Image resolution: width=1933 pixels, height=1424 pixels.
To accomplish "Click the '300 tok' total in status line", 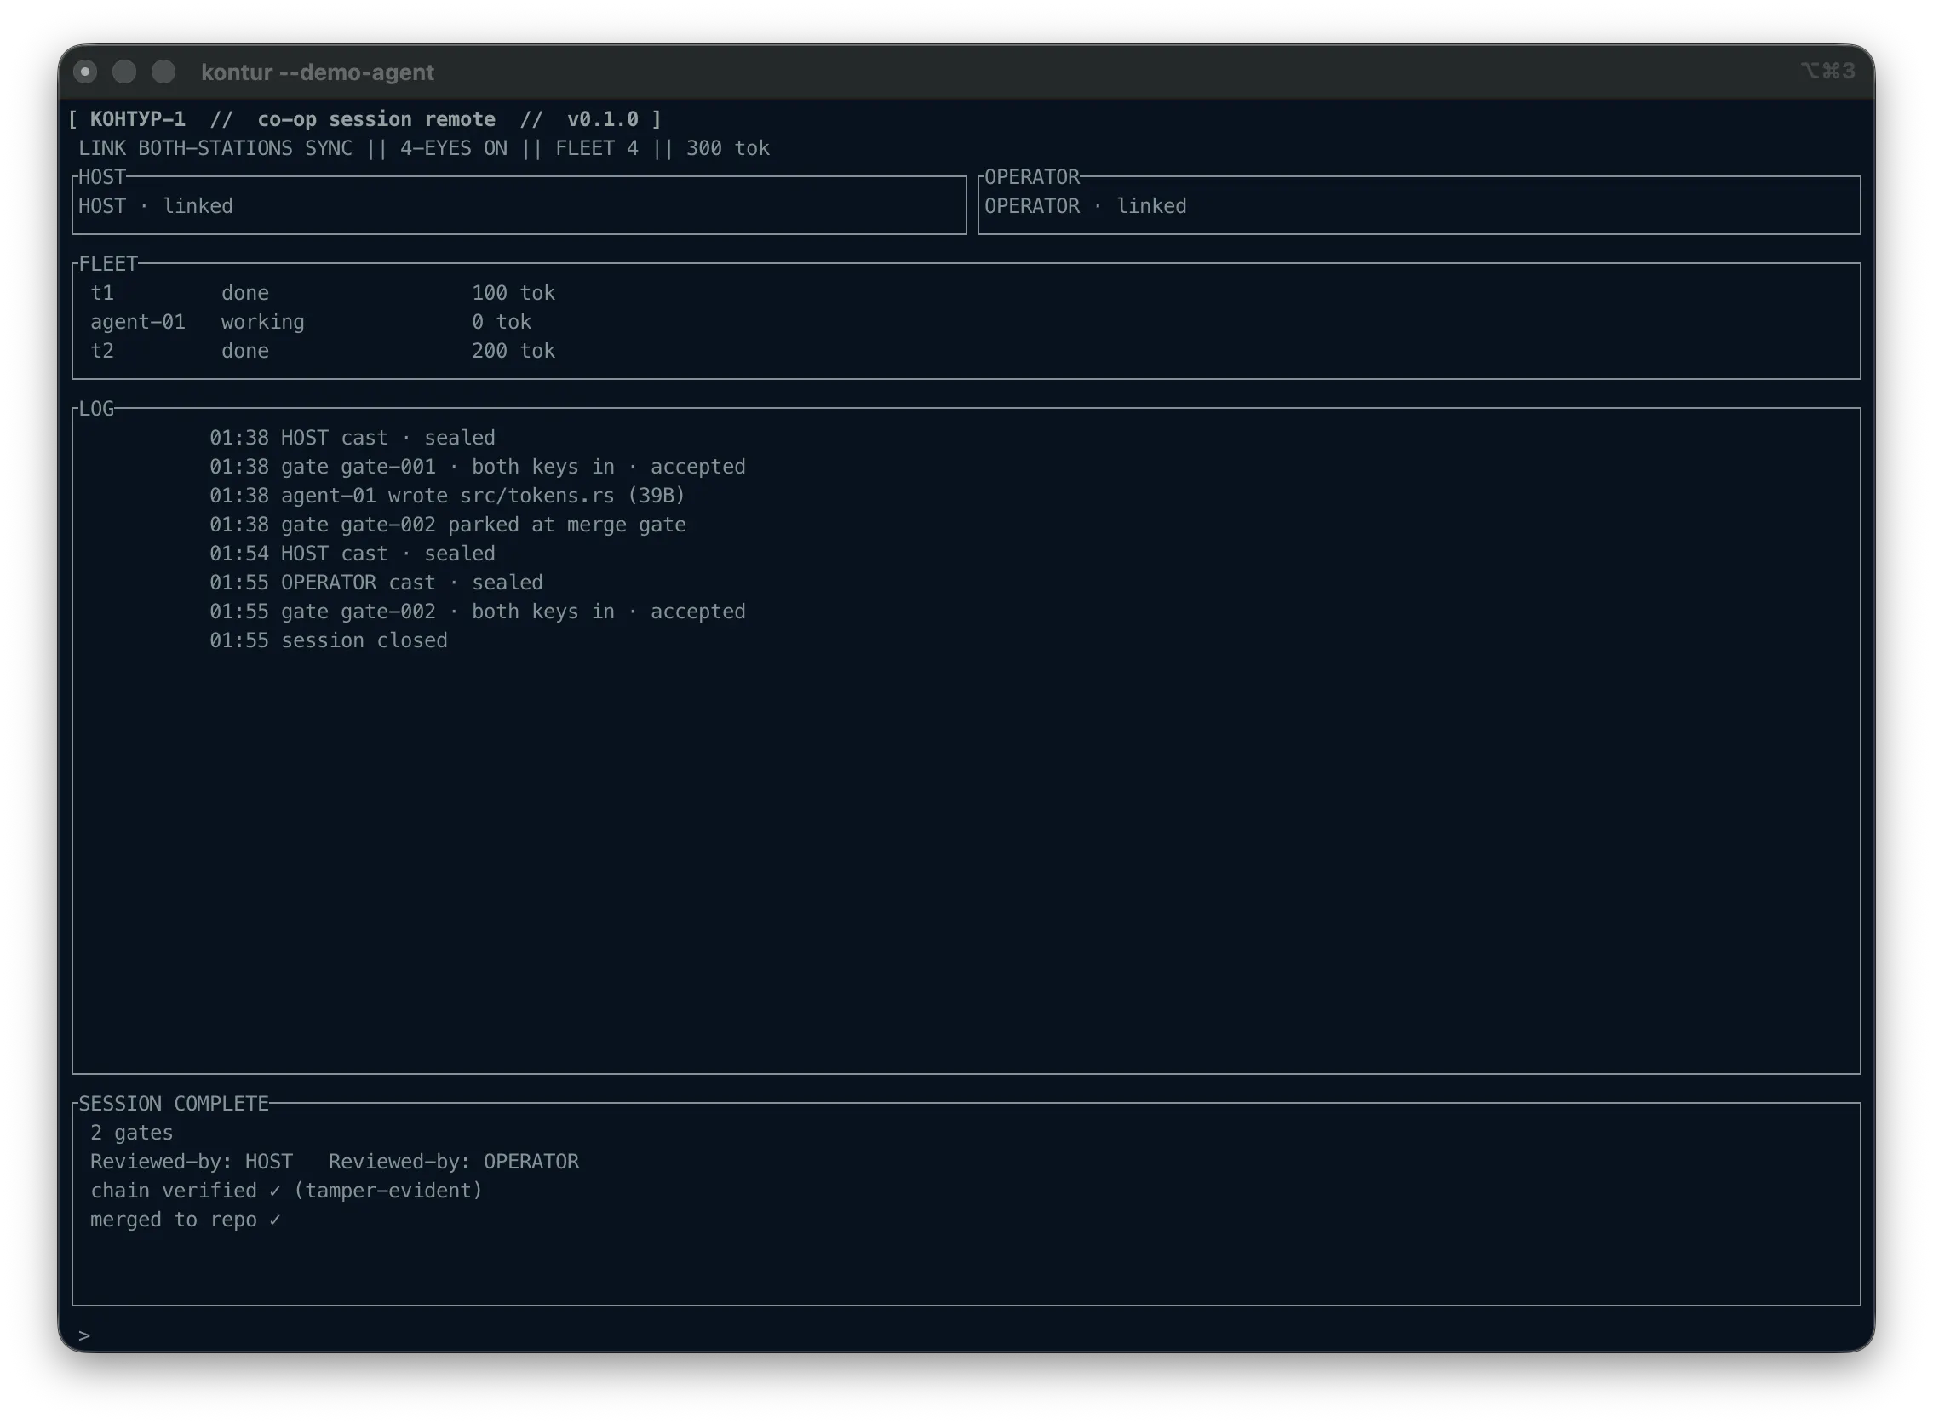I will click(x=727, y=148).
